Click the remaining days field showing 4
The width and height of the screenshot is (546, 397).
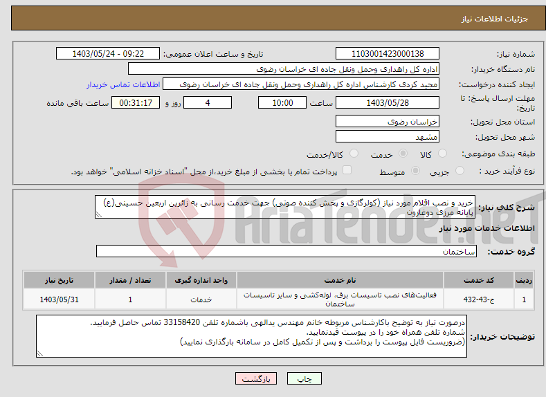208,102
